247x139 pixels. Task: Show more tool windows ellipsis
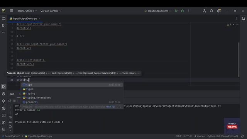pyautogui.click(x=3, y=33)
